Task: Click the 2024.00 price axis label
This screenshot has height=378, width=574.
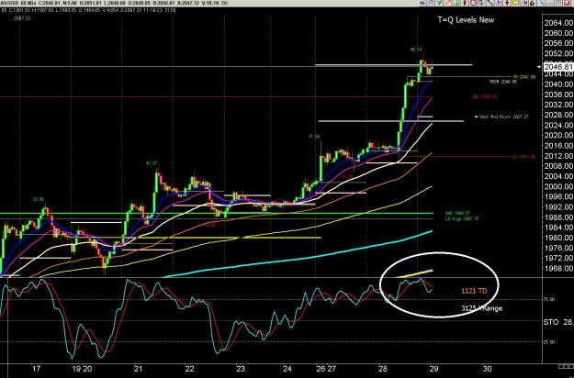Action: pyautogui.click(x=558, y=126)
